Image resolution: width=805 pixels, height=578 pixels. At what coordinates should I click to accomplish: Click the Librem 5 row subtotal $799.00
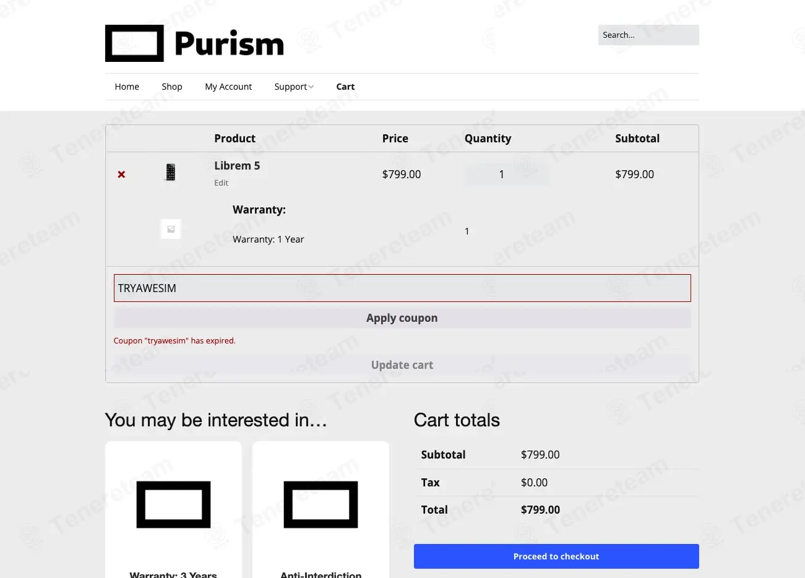(x=634, y=175)
